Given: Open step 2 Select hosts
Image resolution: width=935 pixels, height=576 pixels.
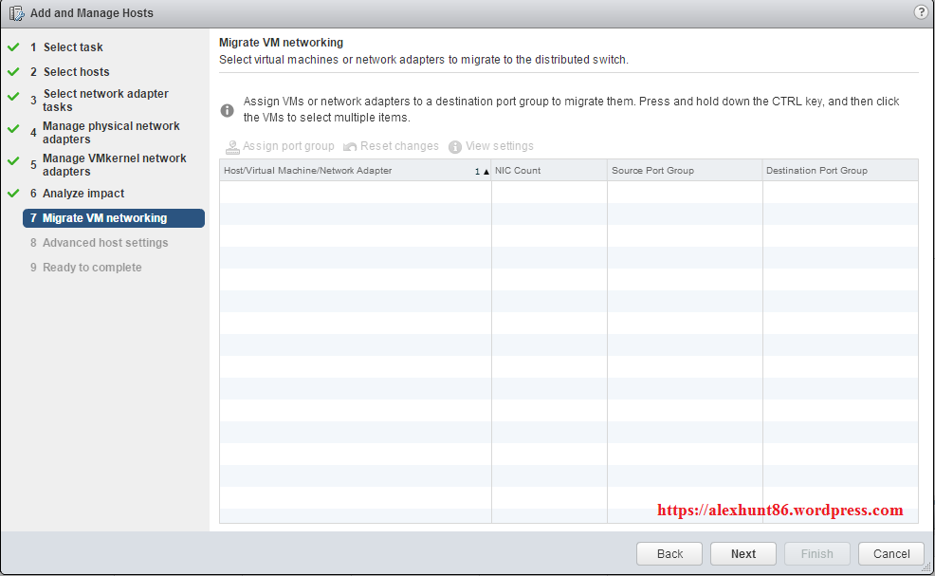Looking at the screenshot, I should click(x=76, y=72).
